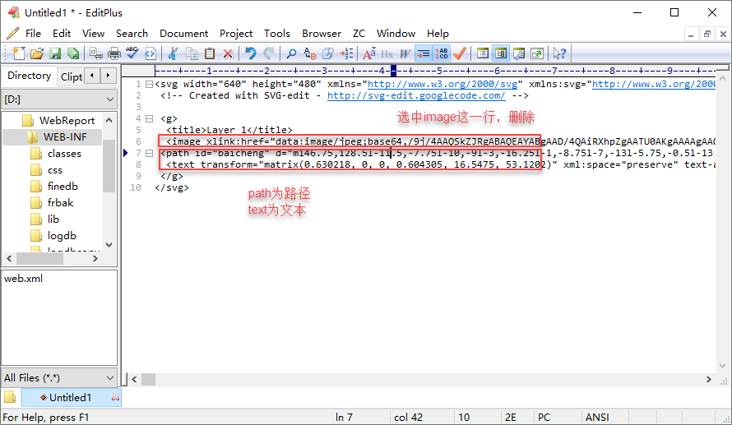The width and height of the screenshot is (732, 425).
Task: Collapse the svg tag on line 1
Action: pos(150,85)
